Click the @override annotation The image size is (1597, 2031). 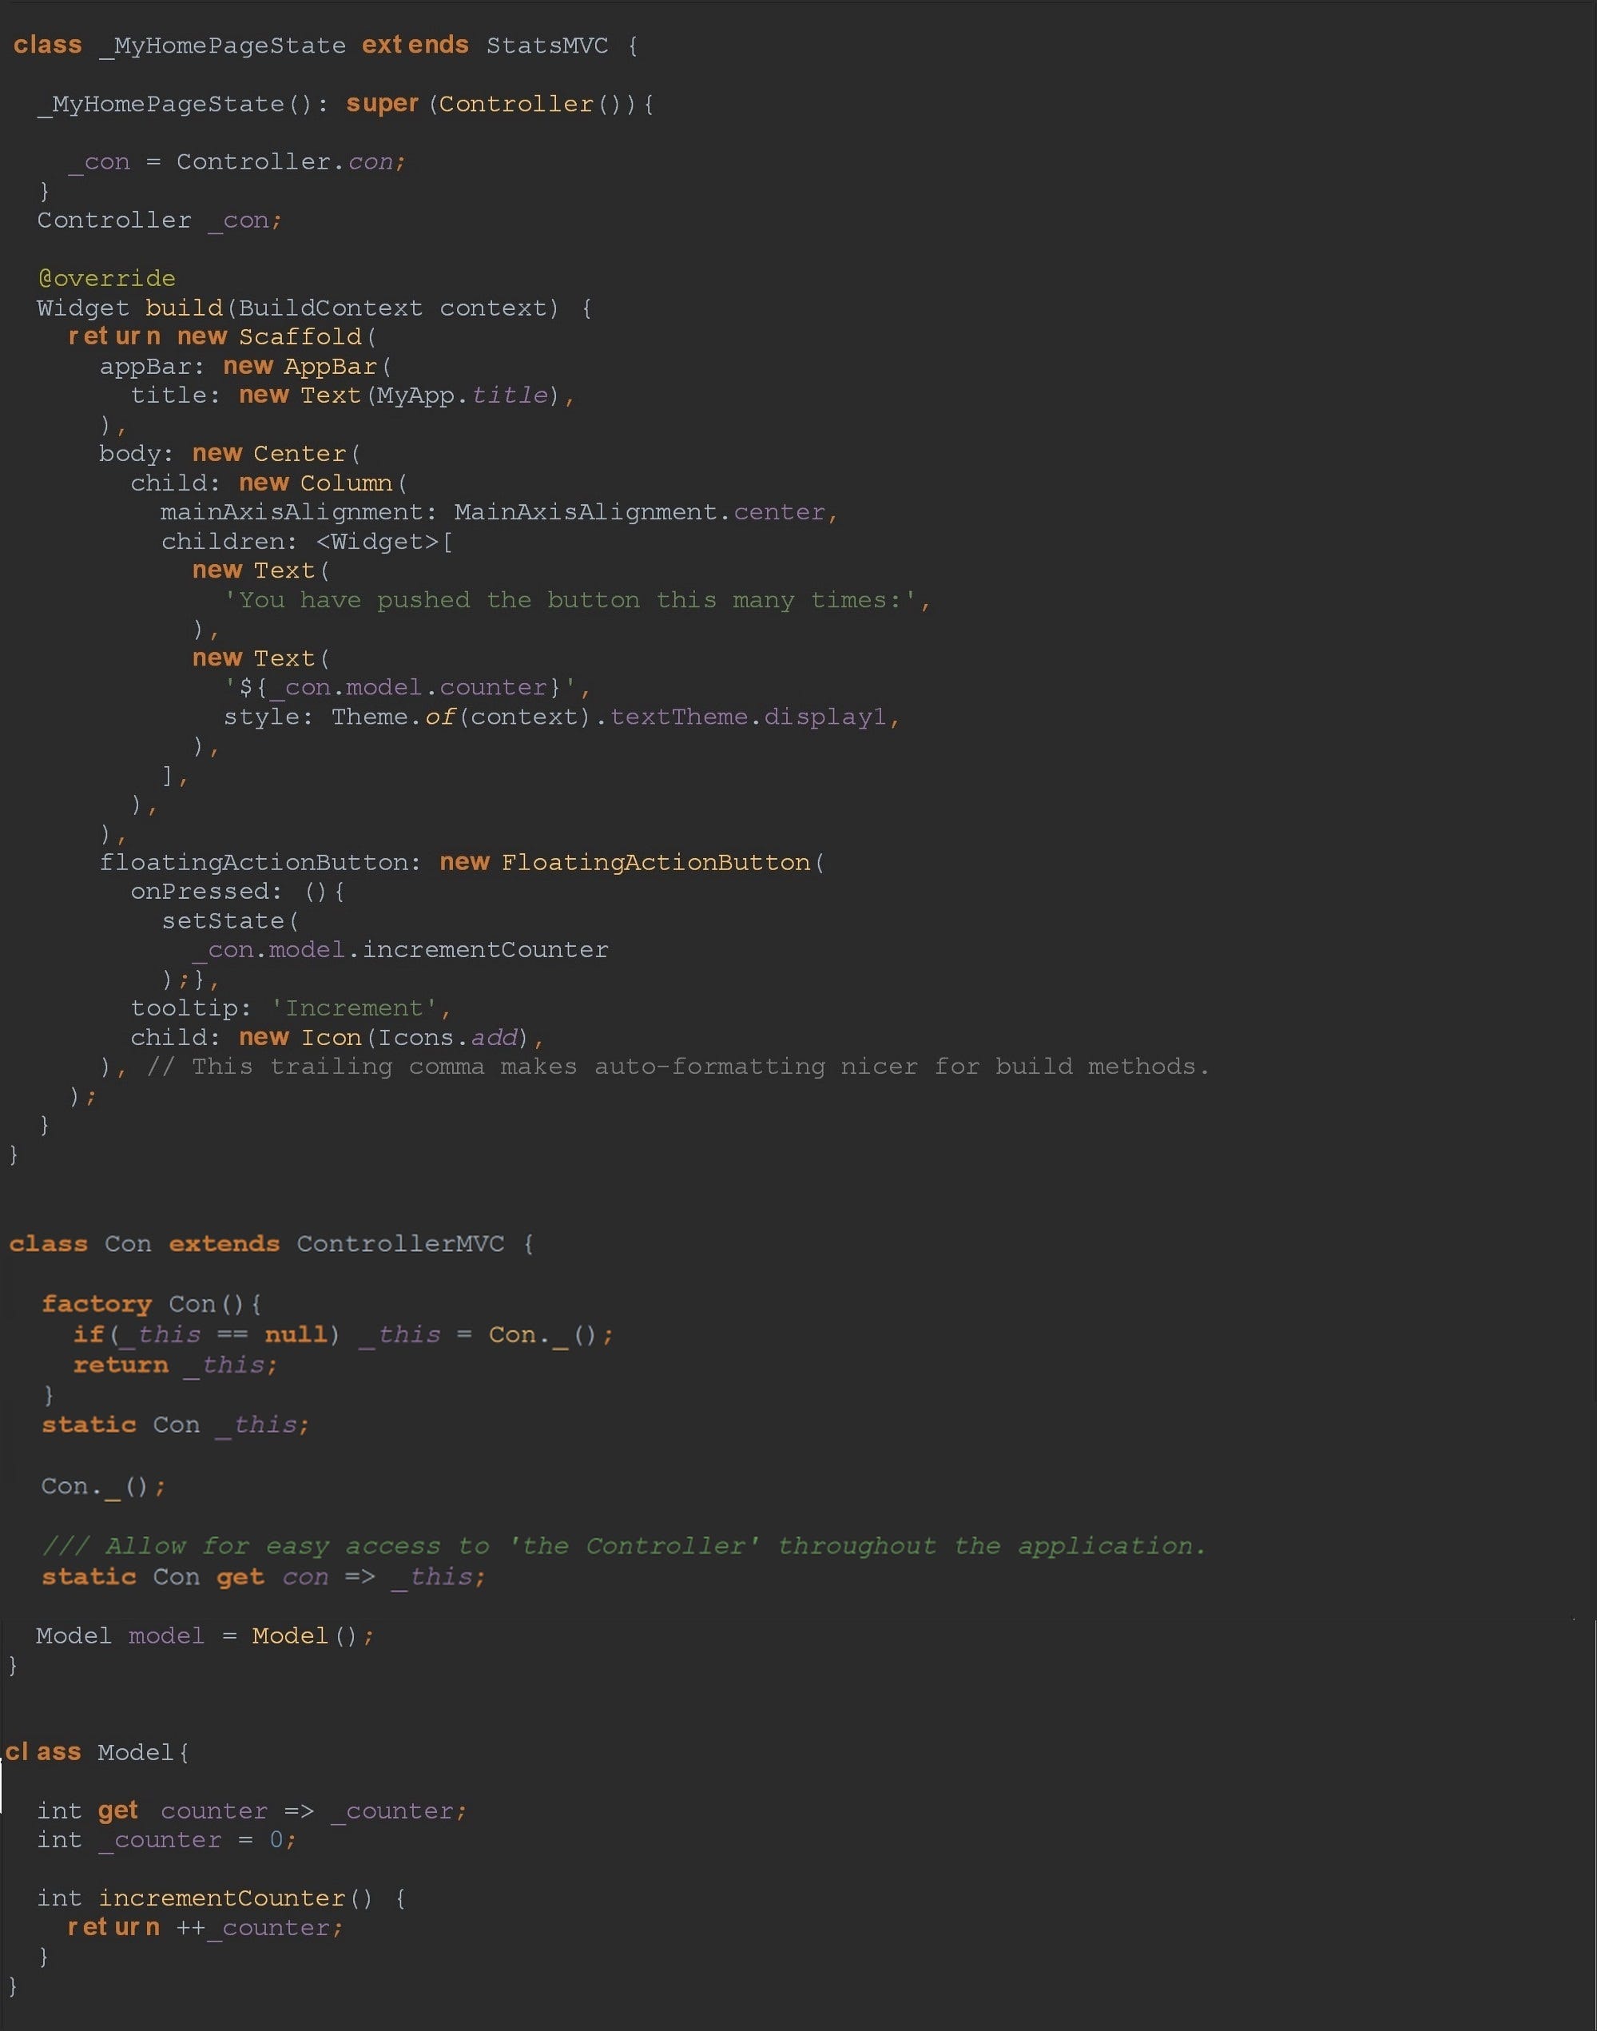pos(106,279)
